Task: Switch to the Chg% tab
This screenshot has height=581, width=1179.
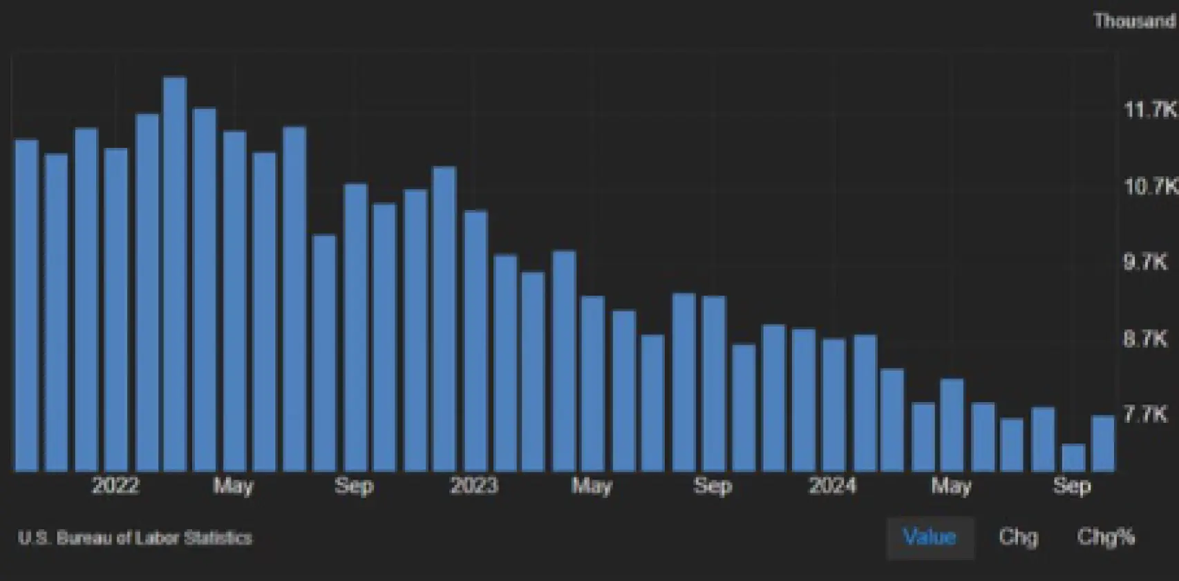Action: [x=1106, y=537]
